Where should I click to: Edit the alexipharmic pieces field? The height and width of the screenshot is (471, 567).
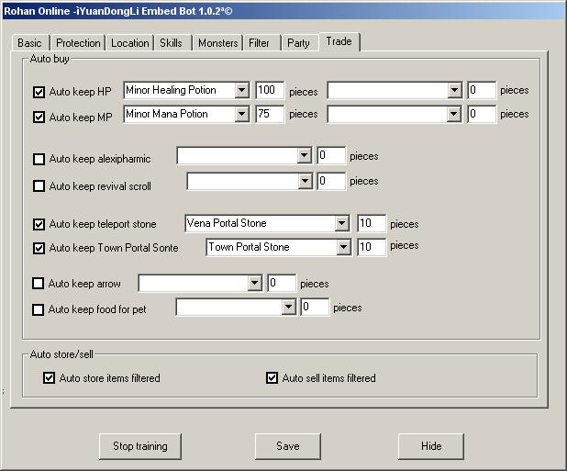(331, 155)
